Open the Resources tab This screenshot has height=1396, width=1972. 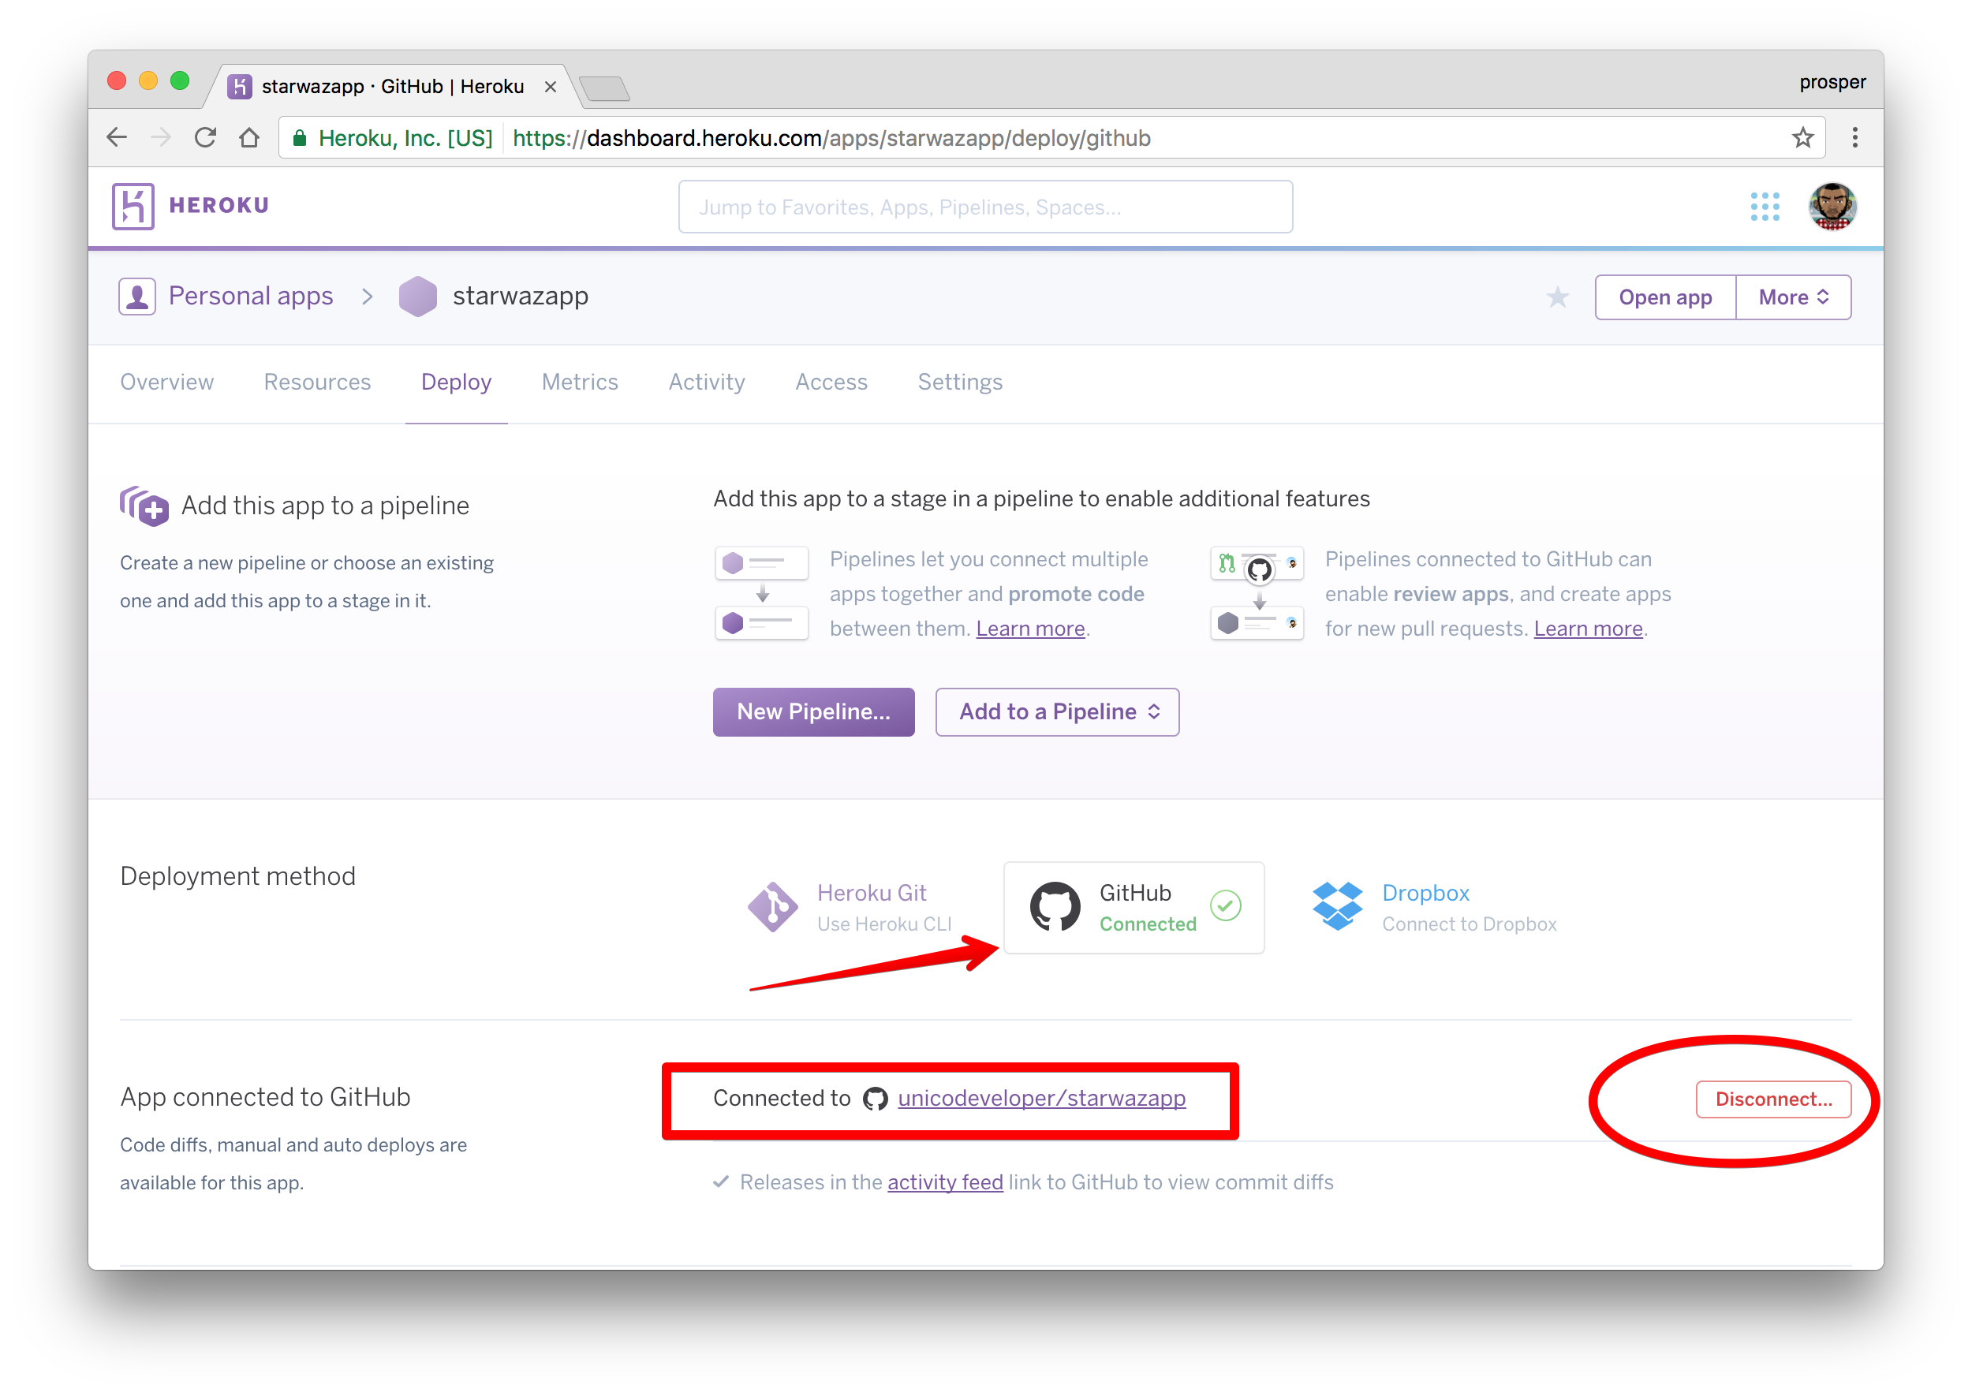[x=317, y=382]
